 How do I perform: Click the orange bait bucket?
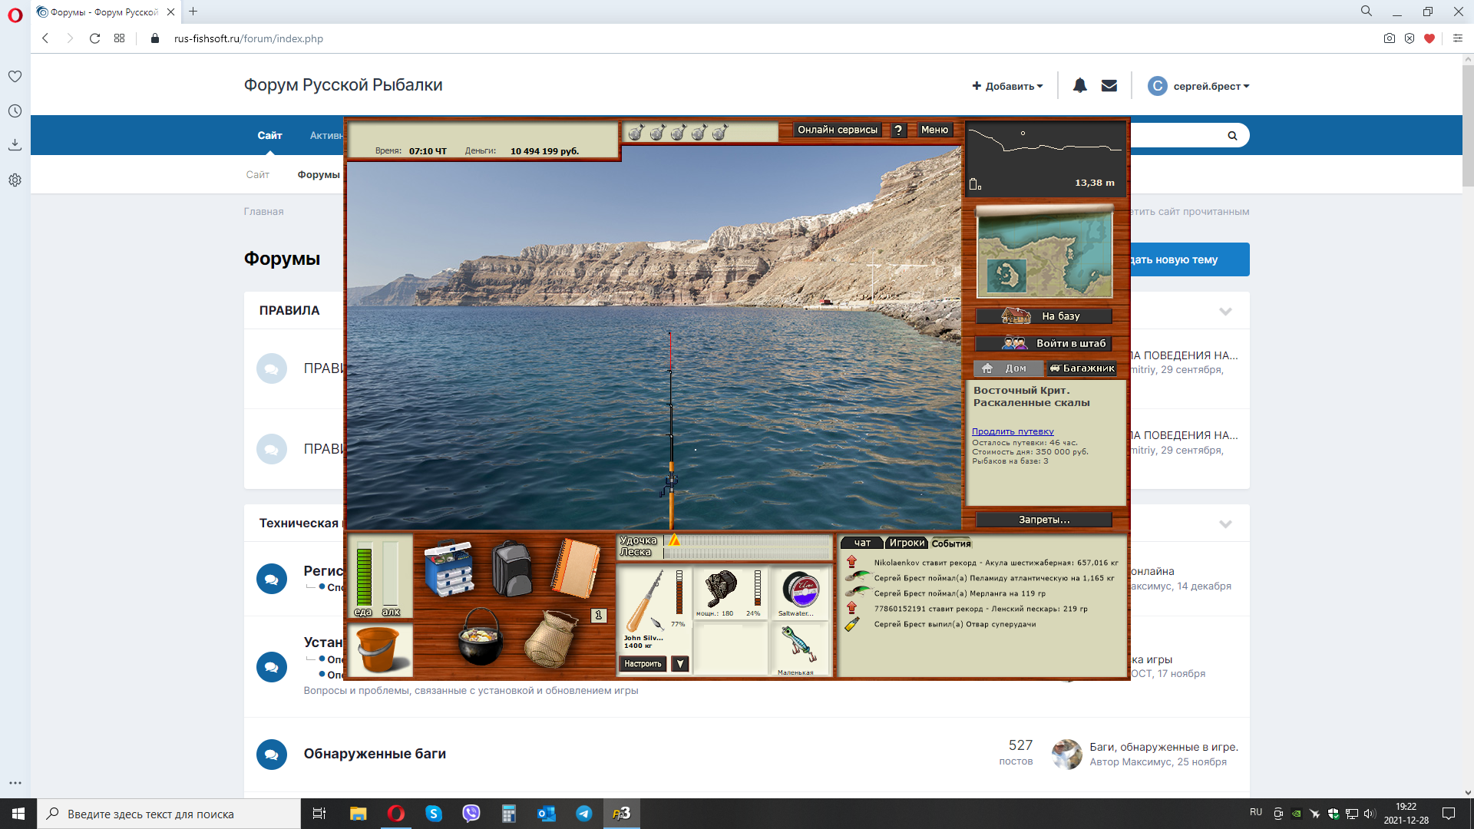[x=379, y=649]
